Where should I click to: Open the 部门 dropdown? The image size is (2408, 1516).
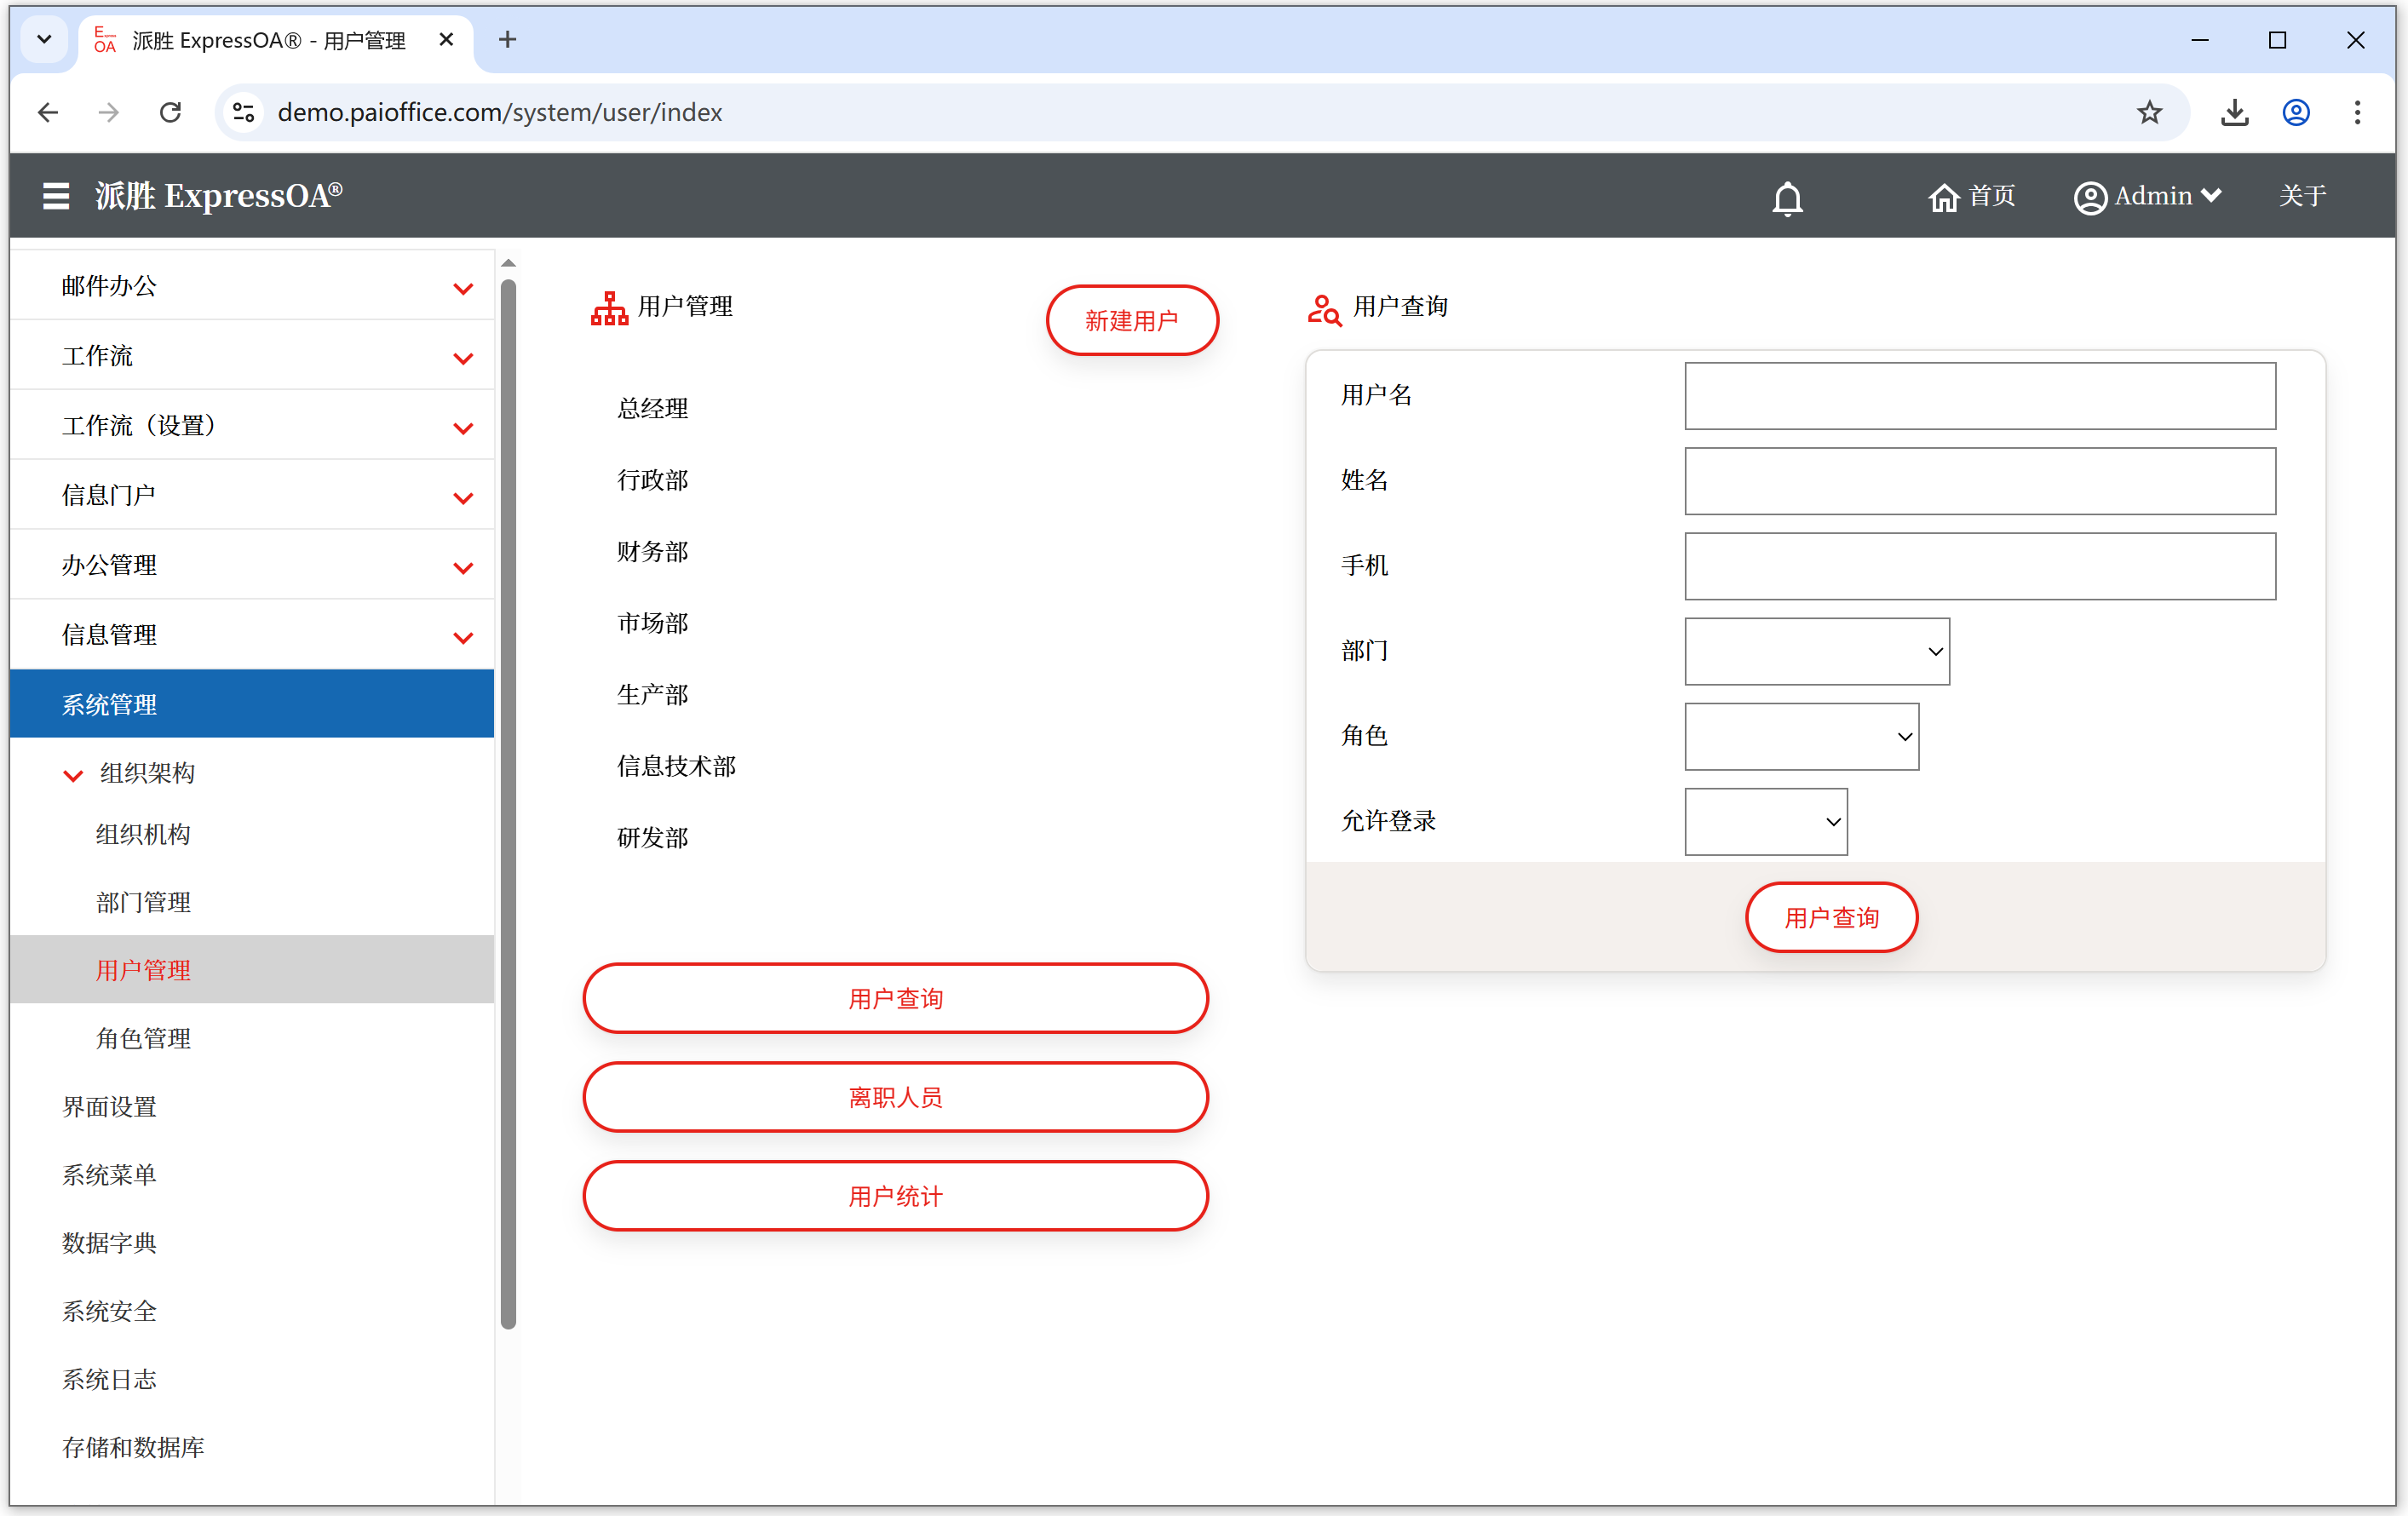pos(1816,651)
